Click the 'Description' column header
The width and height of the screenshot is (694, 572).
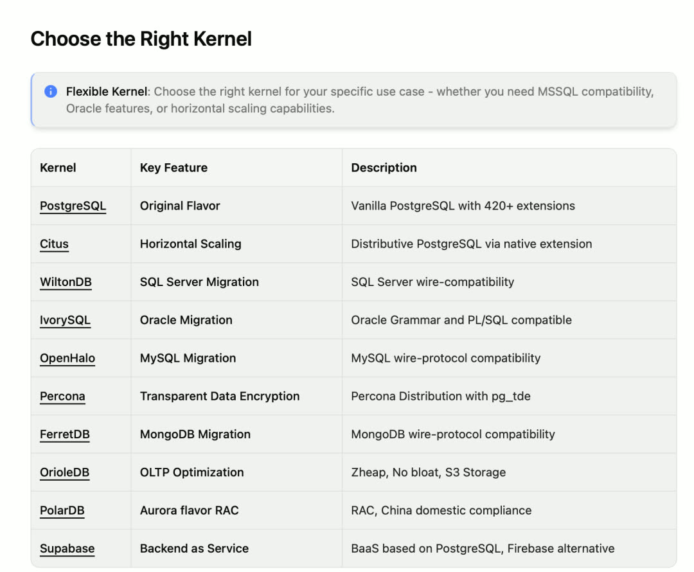[x=384, y=168]
